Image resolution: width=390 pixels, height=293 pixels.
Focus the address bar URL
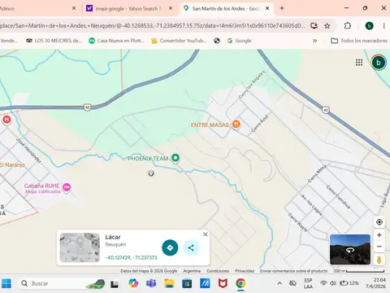tap(152, 26)
